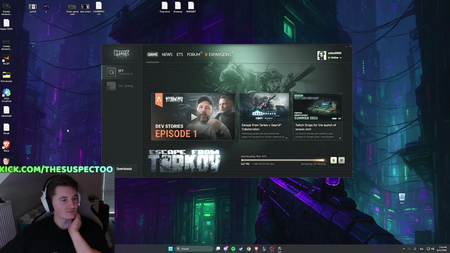The image size is (450, 253).
Task: Read more on GearUP Collaboration article arrow
Action: click(287, 138)
